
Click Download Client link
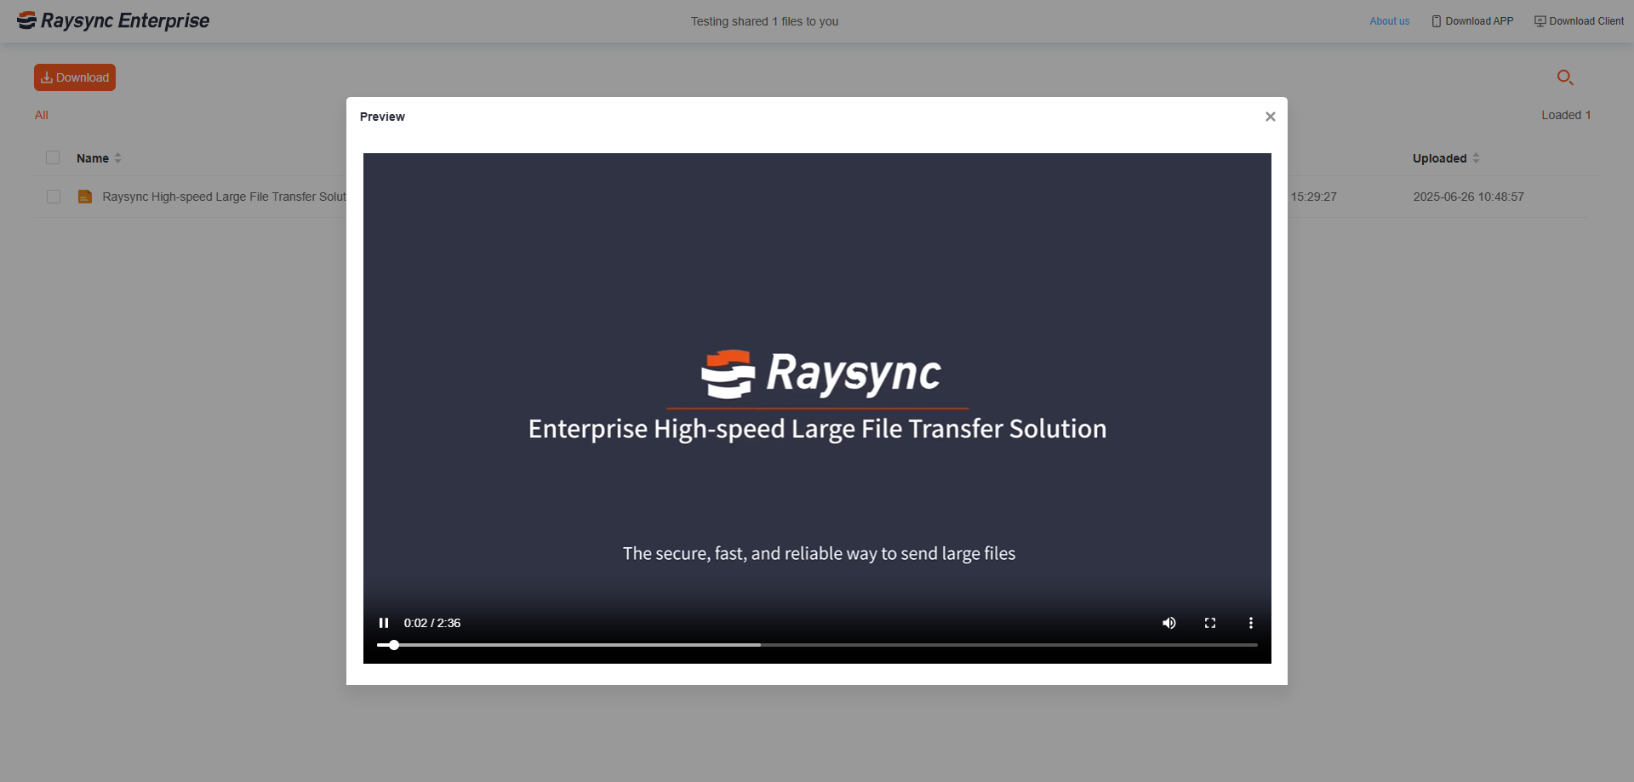(x=1579, y=21)
